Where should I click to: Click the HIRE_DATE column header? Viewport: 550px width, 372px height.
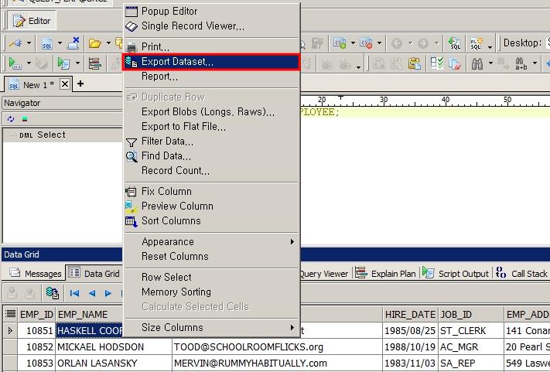[x=410, y=314]
